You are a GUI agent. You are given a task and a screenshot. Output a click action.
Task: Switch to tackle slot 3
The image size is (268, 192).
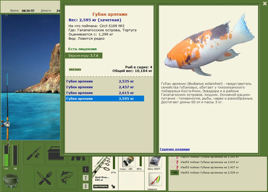tap(85, 186)
